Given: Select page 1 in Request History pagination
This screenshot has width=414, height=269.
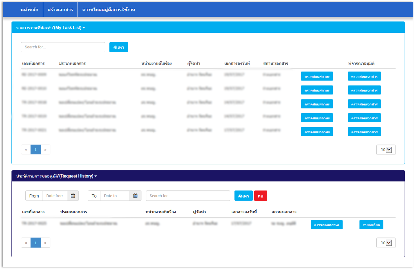Looking at the screenshot, I should [x=36, y=243].
